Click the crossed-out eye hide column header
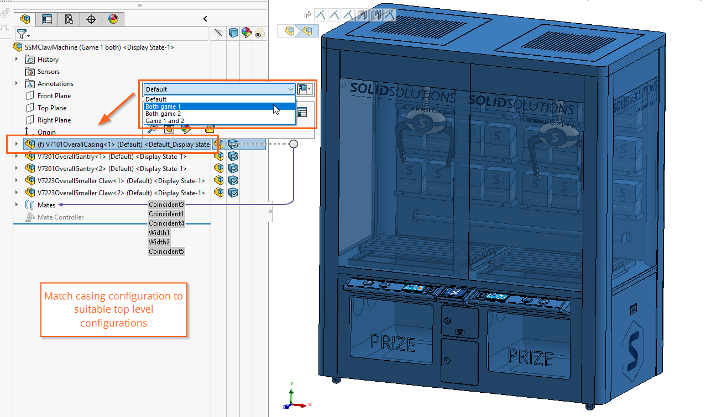This screenshot has width=706, height=417. pos(219,33)
